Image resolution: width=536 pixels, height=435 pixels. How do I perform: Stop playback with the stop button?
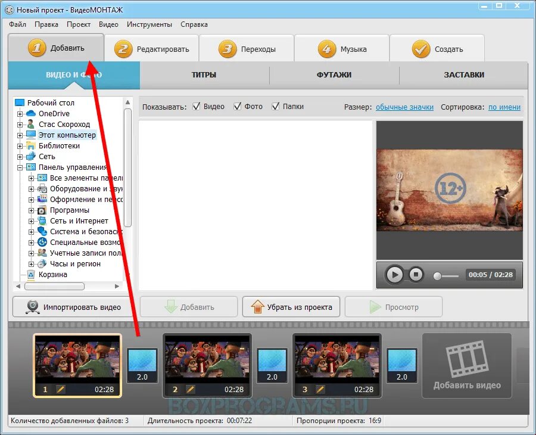point(416,274)
